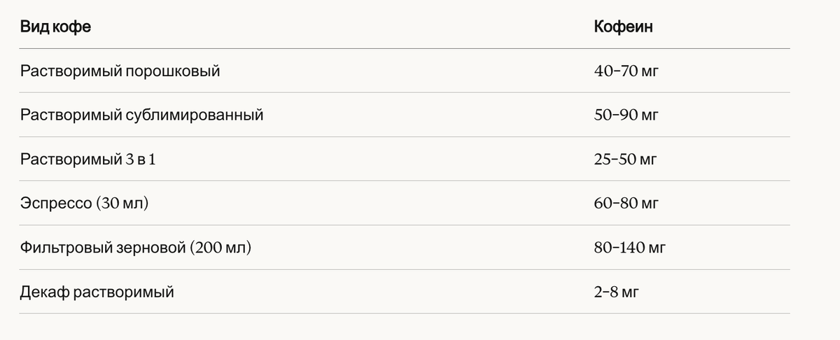Screen dimensions: 840x340
Task: Click the 60–80 мг caffeine value
Action: 626,204
